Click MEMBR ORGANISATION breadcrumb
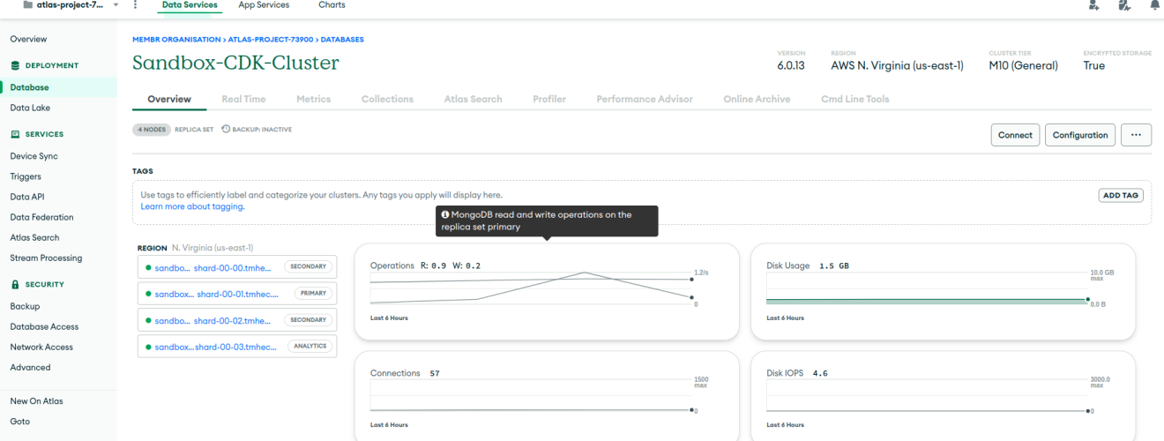This screenshot has width=1164, height=441. pyautogui.click(x=176, y=40)
